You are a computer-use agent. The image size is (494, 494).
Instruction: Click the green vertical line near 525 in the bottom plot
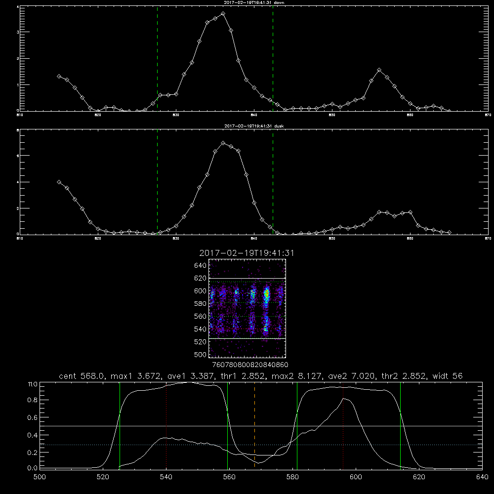point(120,425)
